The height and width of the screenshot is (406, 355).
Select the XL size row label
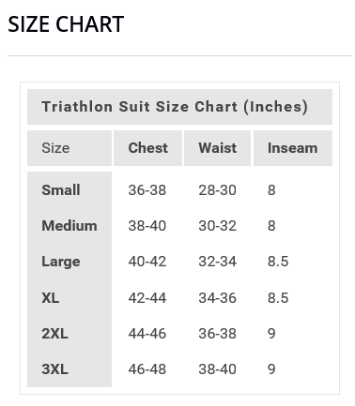coord(51,297)
